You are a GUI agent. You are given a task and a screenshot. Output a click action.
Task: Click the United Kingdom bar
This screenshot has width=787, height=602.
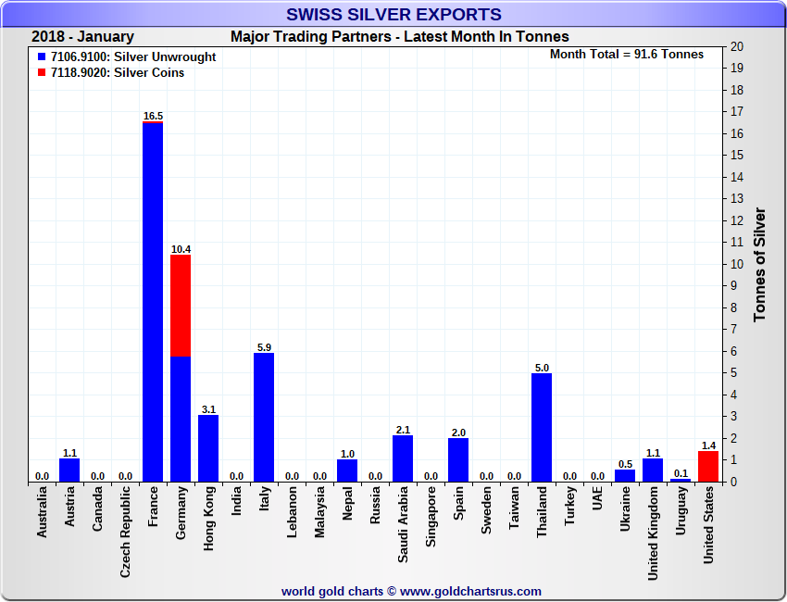coord(653,470)
